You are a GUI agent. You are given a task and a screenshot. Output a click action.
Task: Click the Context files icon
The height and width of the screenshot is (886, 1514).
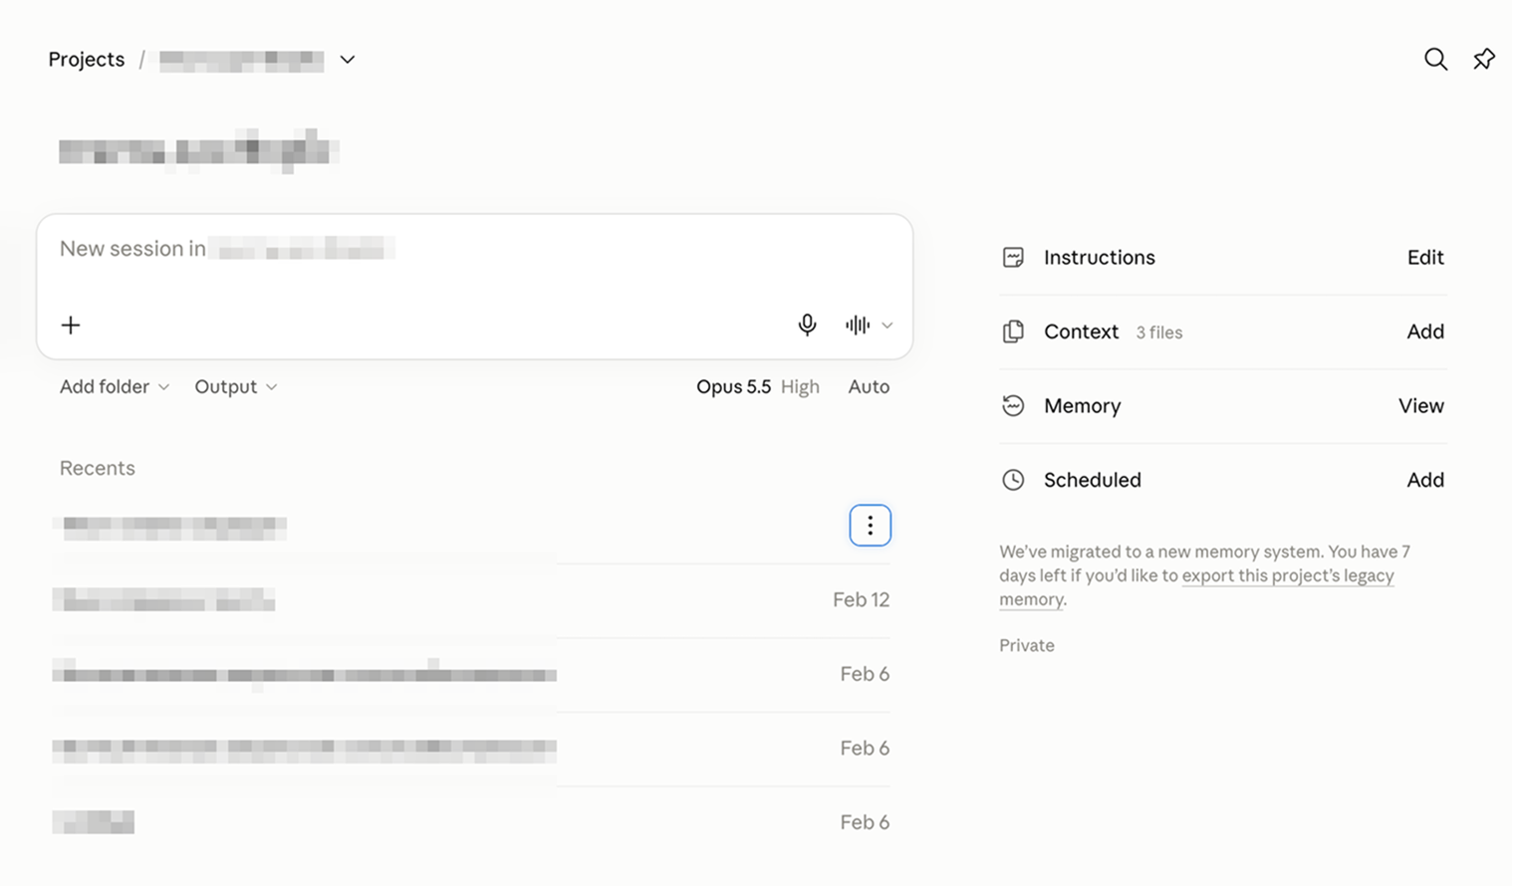pyautogui.click(x=1013, y=332)
